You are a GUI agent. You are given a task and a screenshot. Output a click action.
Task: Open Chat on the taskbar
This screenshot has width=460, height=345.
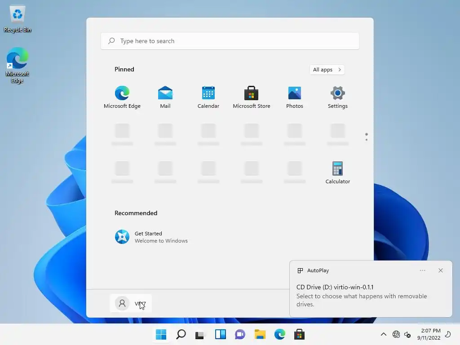pyautogui.click(x=240, y=334)
